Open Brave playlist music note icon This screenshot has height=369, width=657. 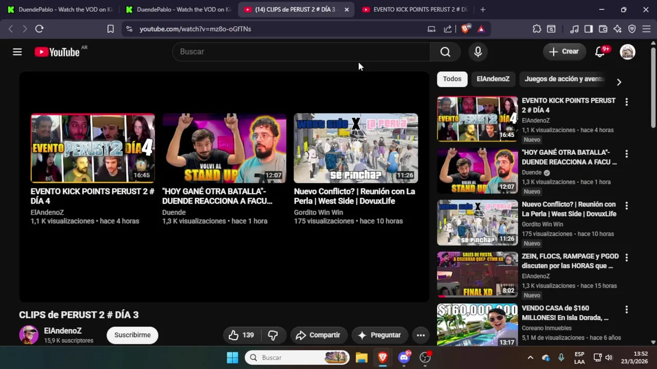point(574,29)
